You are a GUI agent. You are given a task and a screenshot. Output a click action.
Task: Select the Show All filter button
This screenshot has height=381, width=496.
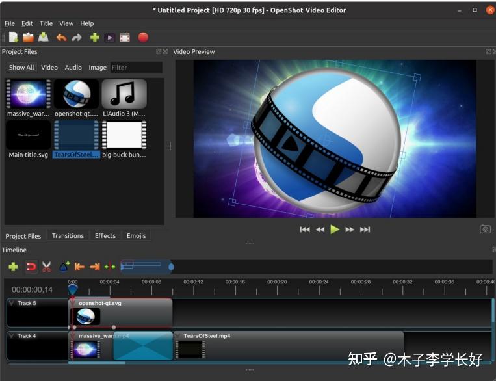pyautogui.click(x=21, y=68)
